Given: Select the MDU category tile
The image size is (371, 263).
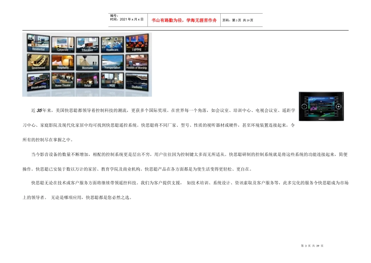Looking at the screenshot, I should click(x=112, y=80).
